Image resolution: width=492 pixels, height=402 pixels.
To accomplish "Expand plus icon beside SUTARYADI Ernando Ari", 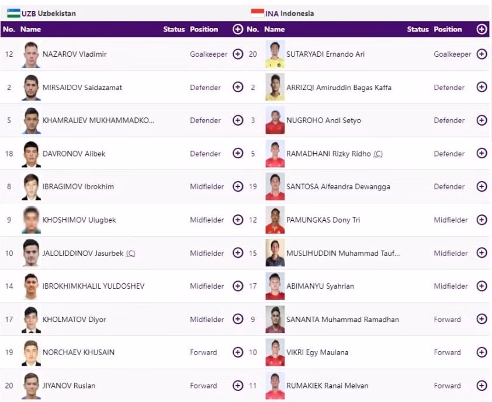I will (481, 54).
